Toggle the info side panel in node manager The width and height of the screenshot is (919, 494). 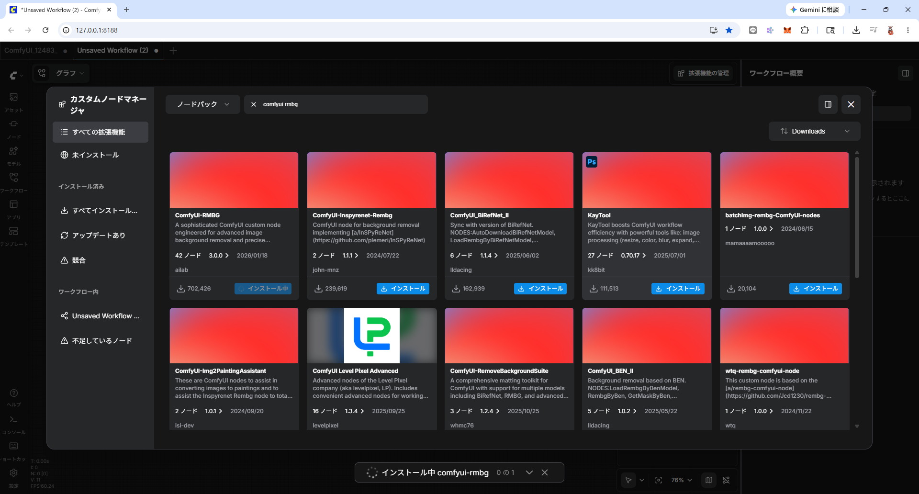(828, 104)
